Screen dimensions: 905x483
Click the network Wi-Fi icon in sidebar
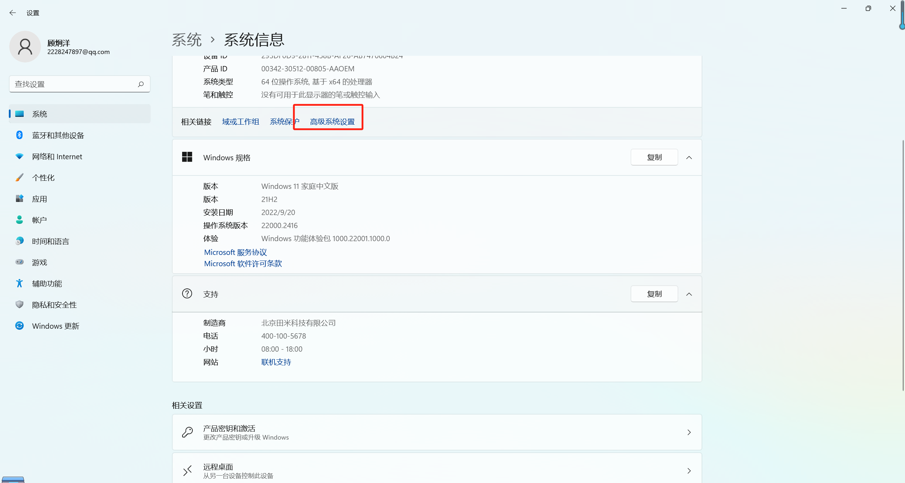click(19, 156)
